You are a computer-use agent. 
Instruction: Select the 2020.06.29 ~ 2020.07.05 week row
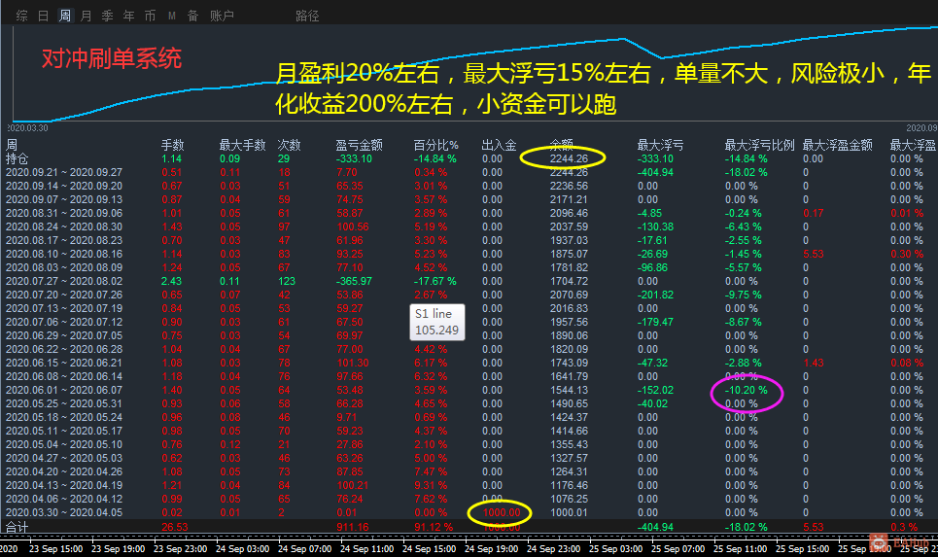point(64,335)
